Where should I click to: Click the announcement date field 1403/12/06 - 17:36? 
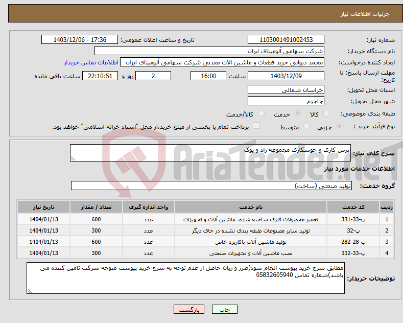point(80,39)
